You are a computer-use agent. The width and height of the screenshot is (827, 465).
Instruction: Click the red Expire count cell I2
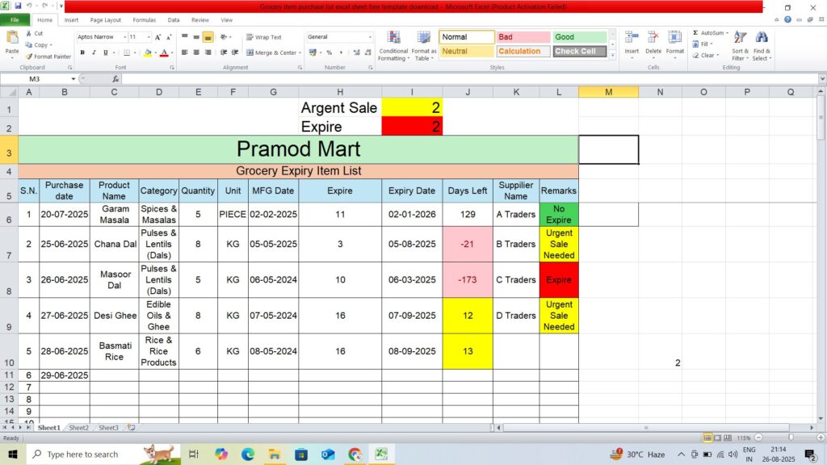[x=412, y=127]
